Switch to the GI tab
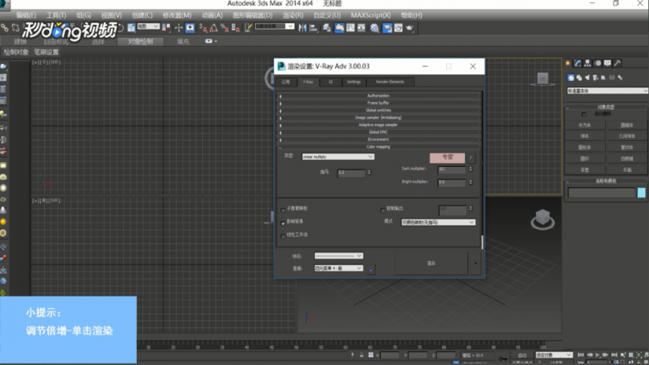649x365 pixels. coord(331,82)
